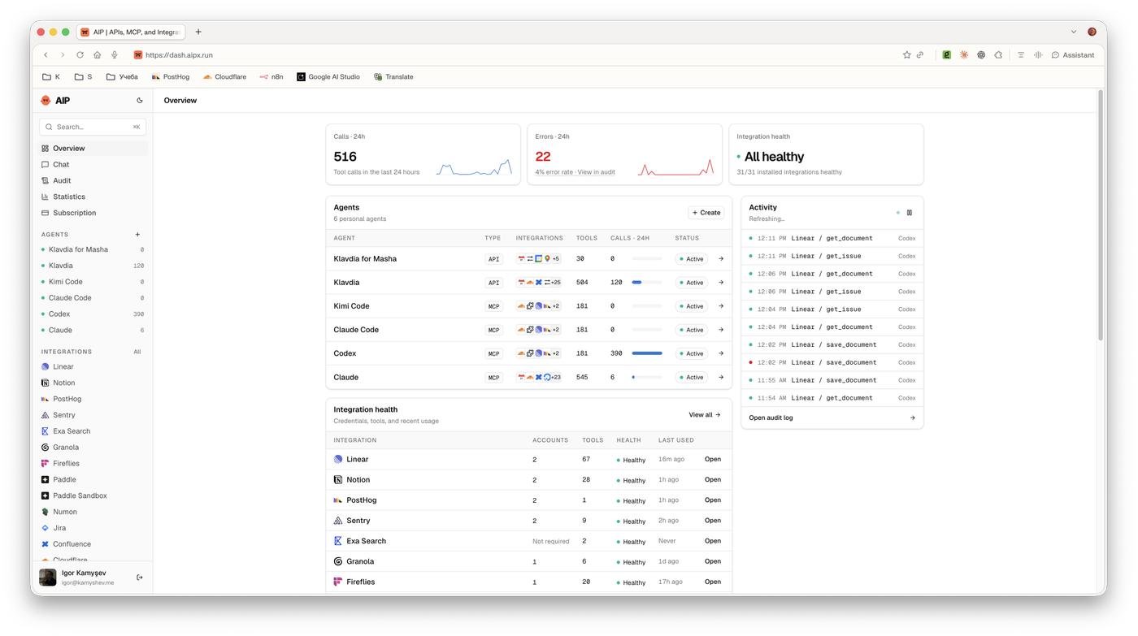The image size is (1138, 636).
Task: Click the Codex calls usage bar
Action: 647,353
